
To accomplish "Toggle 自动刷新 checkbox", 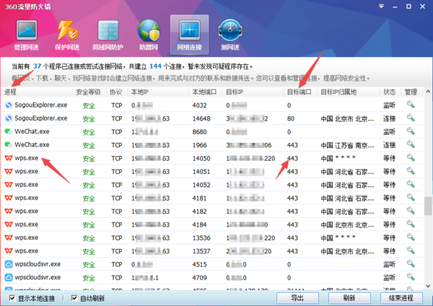I will coord(74,298).
